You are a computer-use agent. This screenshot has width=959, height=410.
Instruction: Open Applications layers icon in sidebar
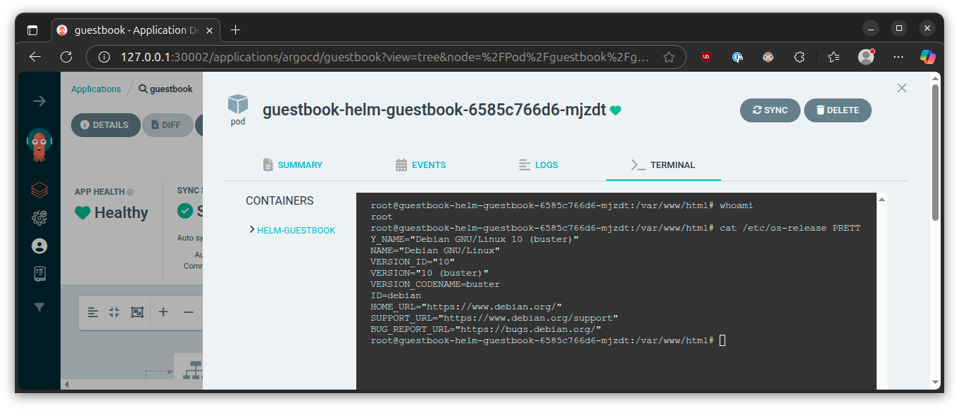pyautogui.click(x=39, y=190)
